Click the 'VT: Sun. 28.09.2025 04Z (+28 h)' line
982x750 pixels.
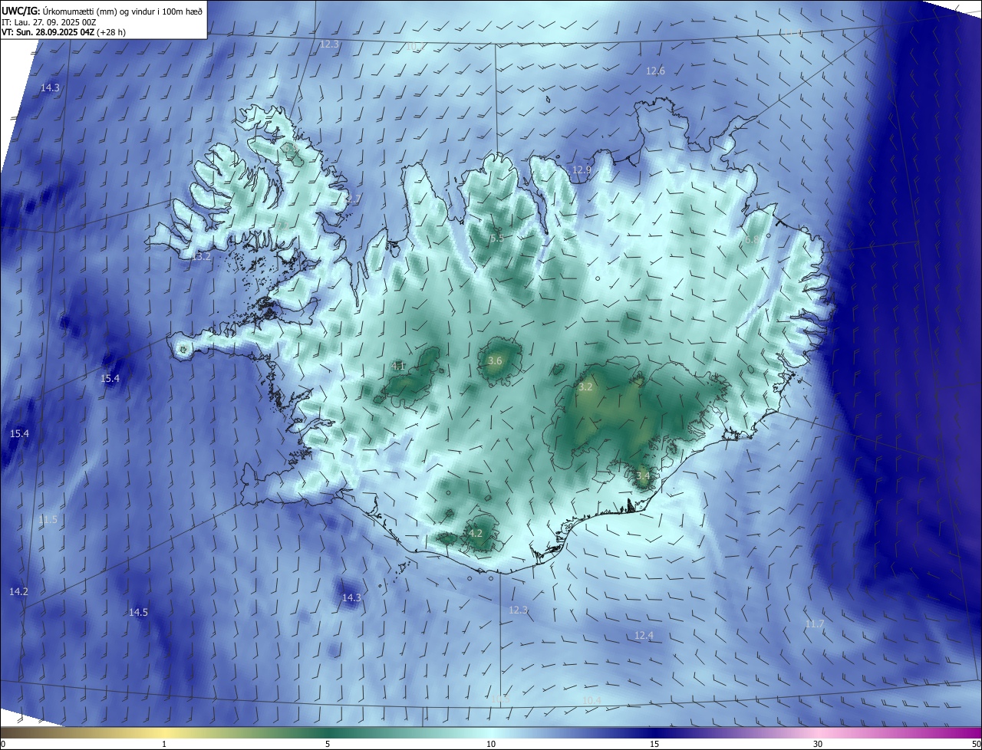(64, 33)
